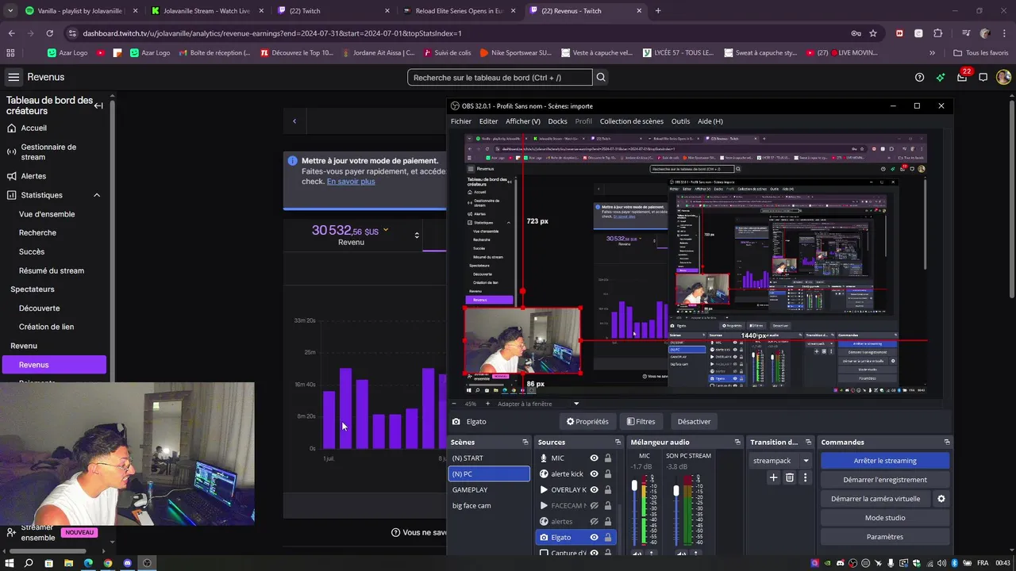Go back with Twitch analytics chevron
This screenshot has width=1016, height=571.
pyautogui.click(x=294, y=121)
